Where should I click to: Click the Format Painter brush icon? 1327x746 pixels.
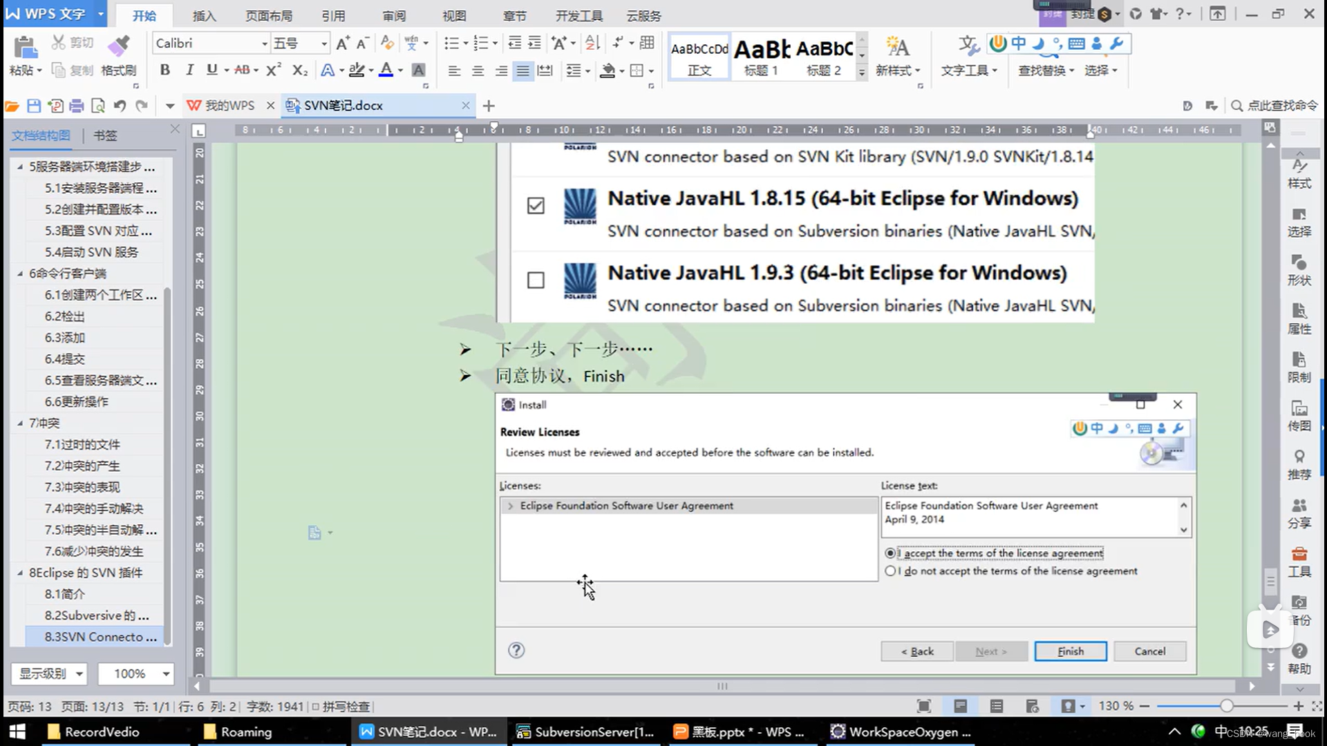coord(119,46)
